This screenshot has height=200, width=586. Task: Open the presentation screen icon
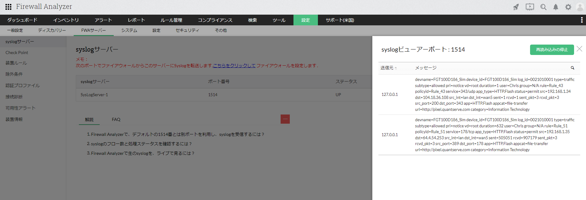click(x=530, y=7)
